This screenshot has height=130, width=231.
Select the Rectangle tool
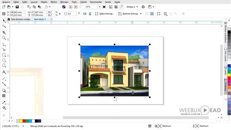[4, 55]
